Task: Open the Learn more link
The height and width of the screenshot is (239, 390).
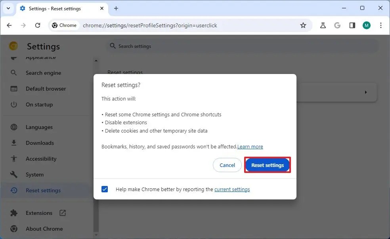Action: point(250,146)
